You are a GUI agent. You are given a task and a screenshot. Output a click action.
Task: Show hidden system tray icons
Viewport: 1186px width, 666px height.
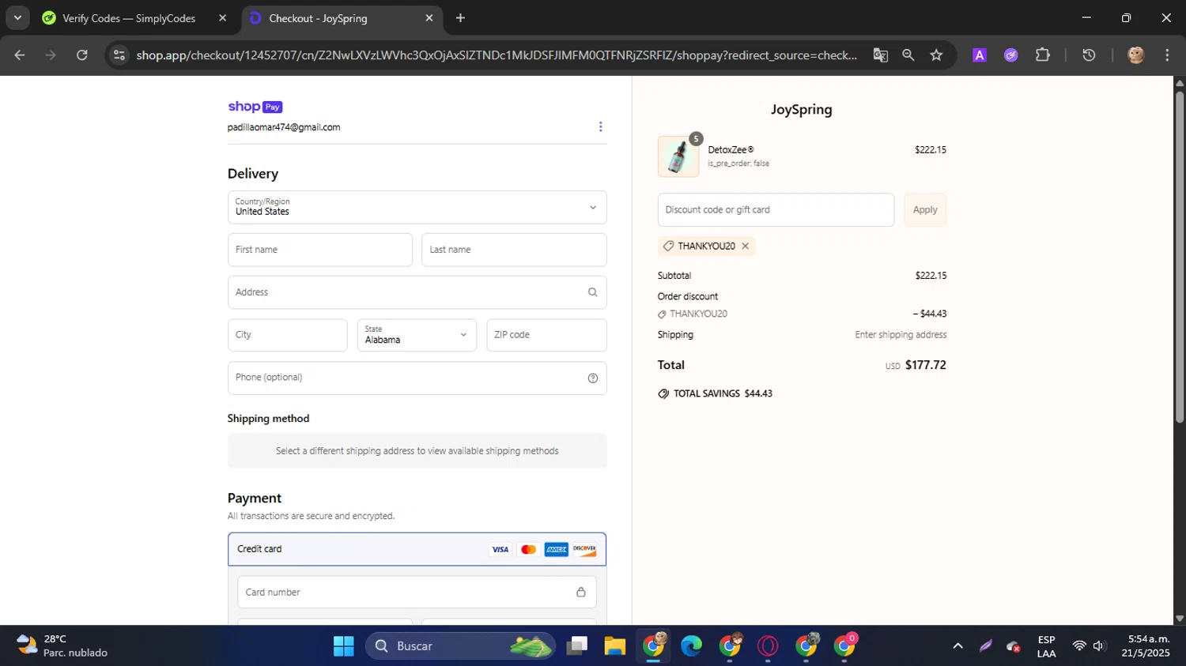957,646
